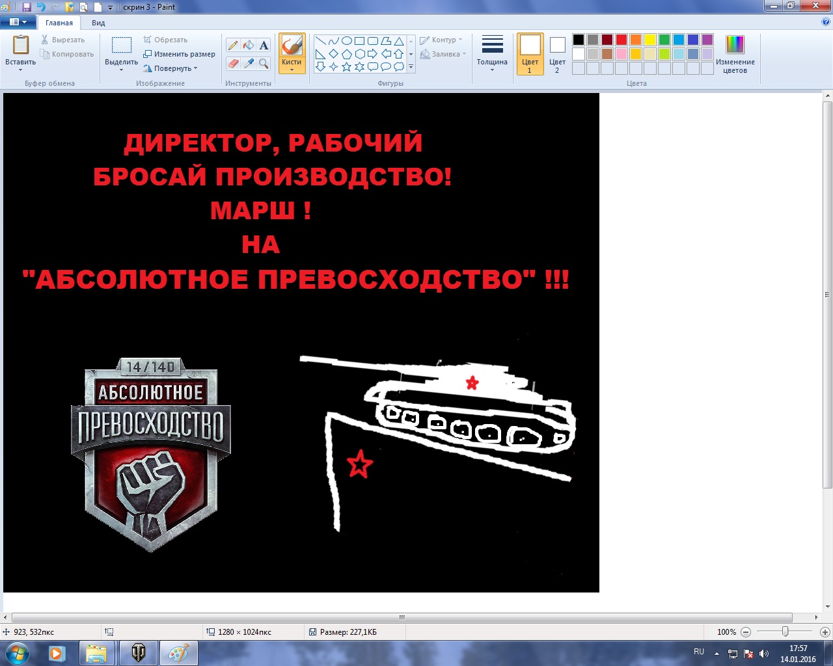The width and height of the screenshot is (833, 666).
Task: Choose the Rectangle shape
Action: tap(359, 41)
